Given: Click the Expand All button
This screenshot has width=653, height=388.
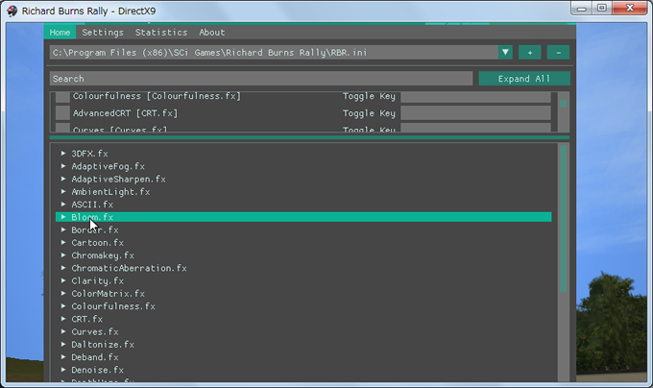Looking at the screenshot, I should (x=524, y=79).
